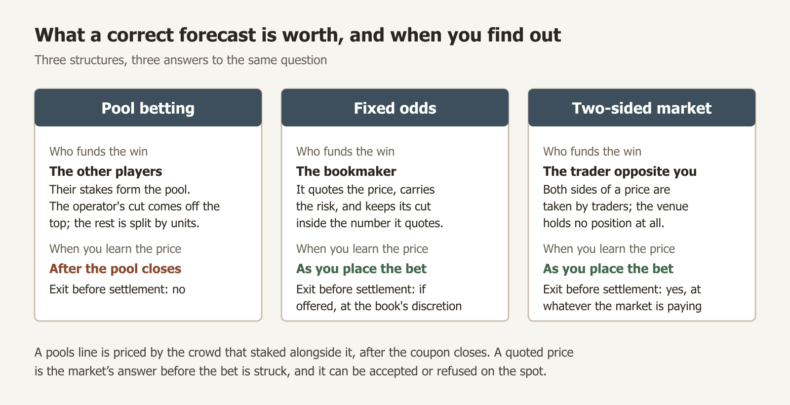
Task: Select the subtitle 'Three structures, three answers'
Action: click(181, 60)
